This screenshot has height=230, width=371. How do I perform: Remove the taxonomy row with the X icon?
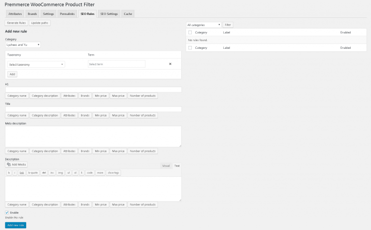point(170,64)
